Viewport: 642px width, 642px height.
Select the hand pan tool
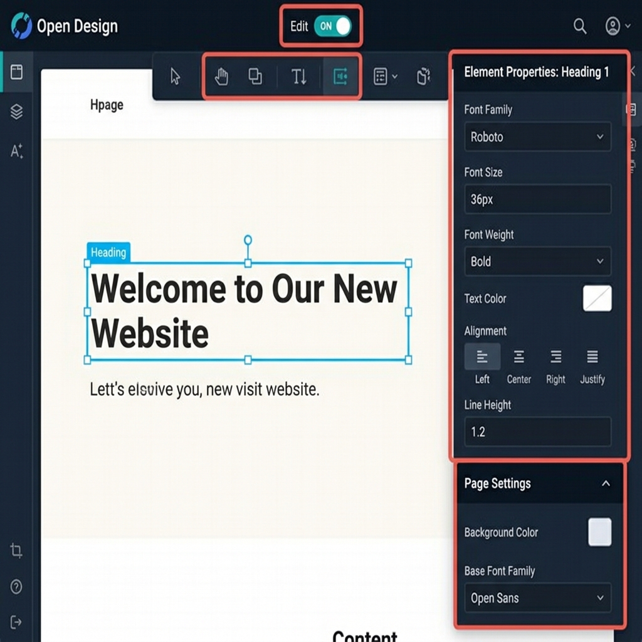click(221, 76)
